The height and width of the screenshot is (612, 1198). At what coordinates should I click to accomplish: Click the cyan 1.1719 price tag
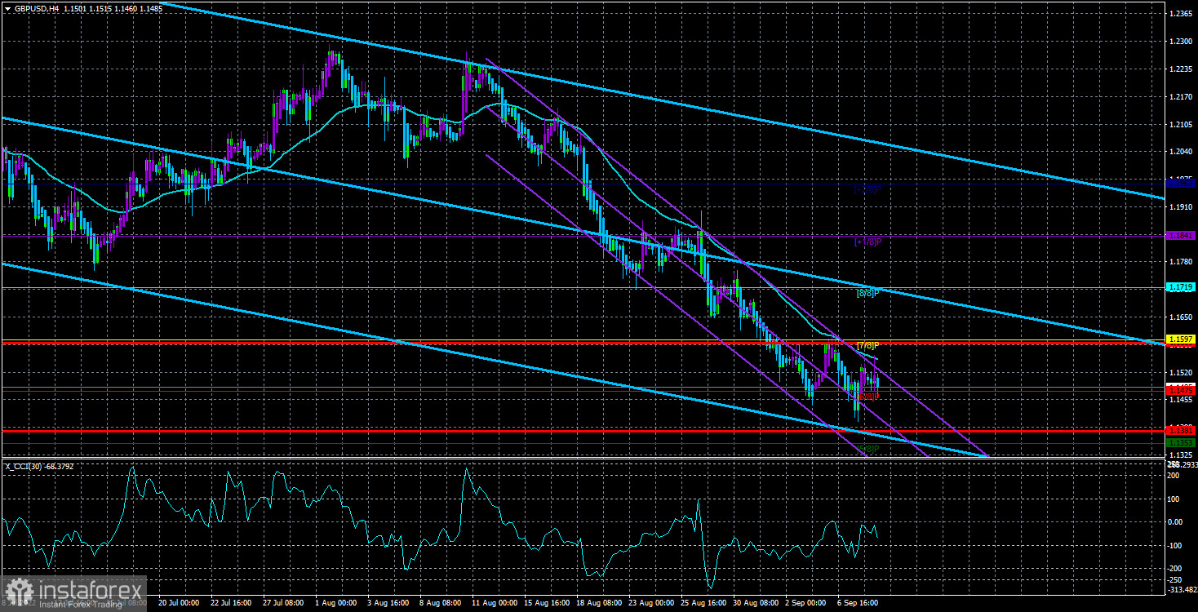[x=1182, y=287]
